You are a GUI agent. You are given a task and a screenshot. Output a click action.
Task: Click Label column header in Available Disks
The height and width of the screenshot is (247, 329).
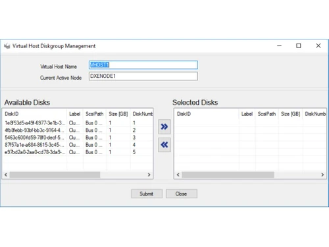point(75,114)
